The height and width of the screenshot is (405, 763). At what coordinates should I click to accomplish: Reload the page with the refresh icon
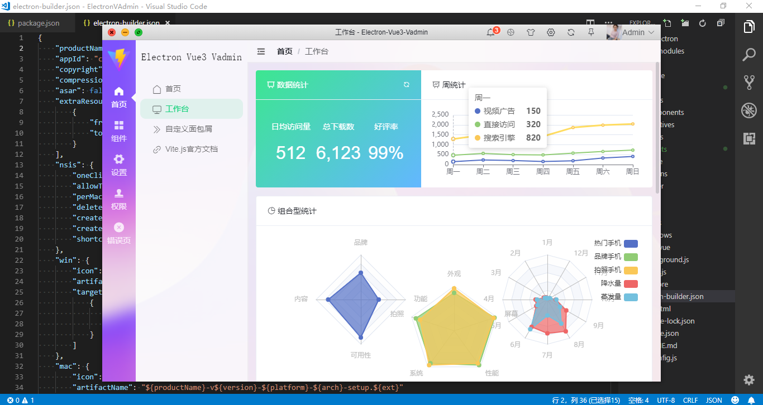(571, 32)
